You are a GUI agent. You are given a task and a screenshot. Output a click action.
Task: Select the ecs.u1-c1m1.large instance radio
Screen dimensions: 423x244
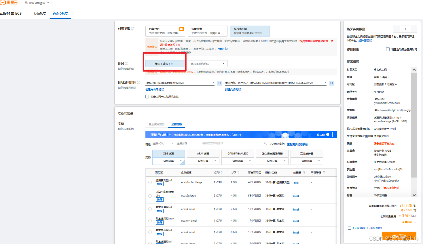point(150,182)
